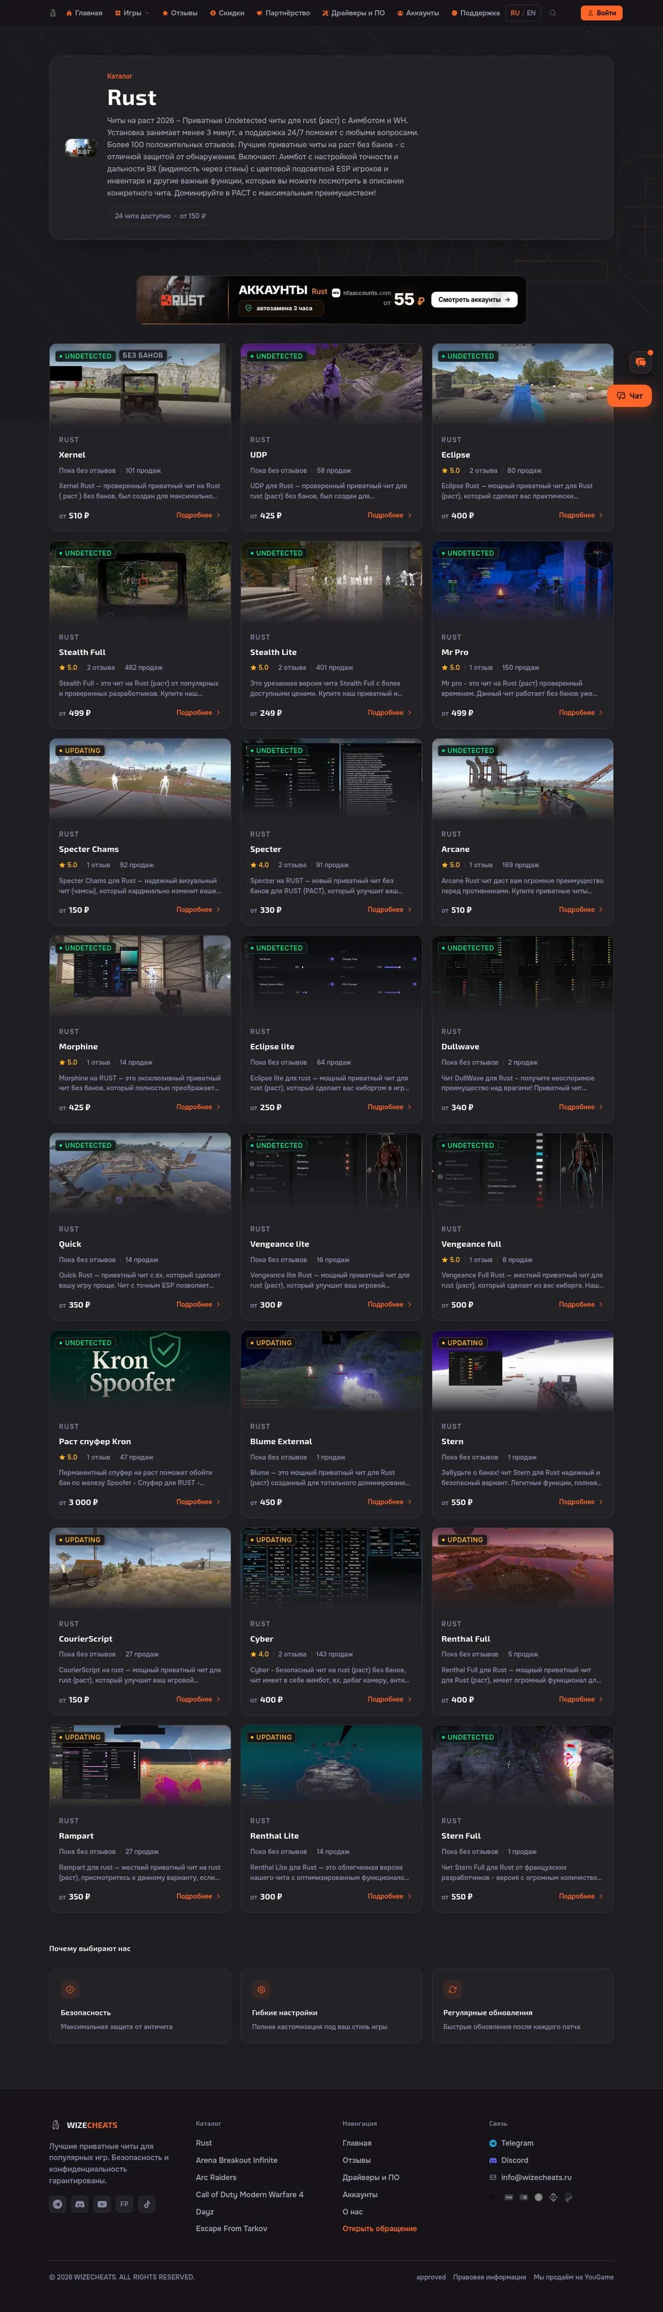Viewport: 663px width, 2312px height.
Task: Click the shield icon on Безопасность card
Action: point(70,1989)
